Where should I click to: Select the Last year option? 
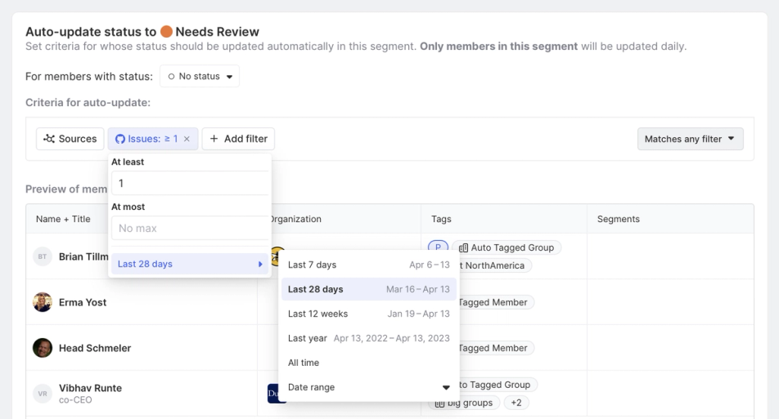(369, 338)
